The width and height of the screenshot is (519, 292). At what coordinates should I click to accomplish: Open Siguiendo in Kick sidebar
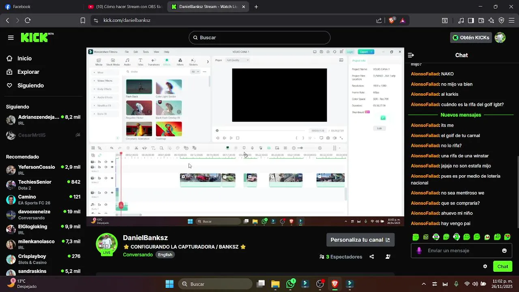[x=25, y=86]
